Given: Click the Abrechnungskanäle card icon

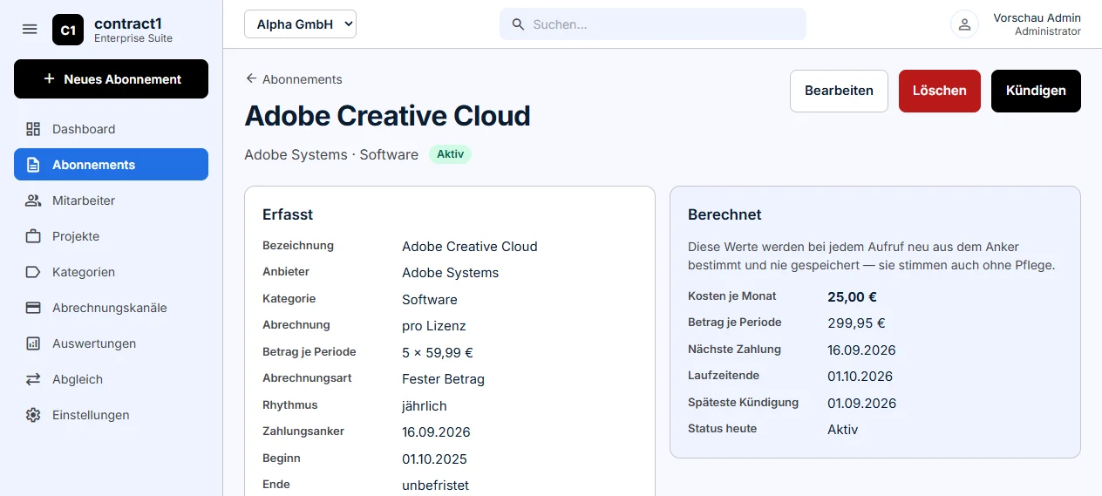Looking at the screenshot, I should 33,308.
